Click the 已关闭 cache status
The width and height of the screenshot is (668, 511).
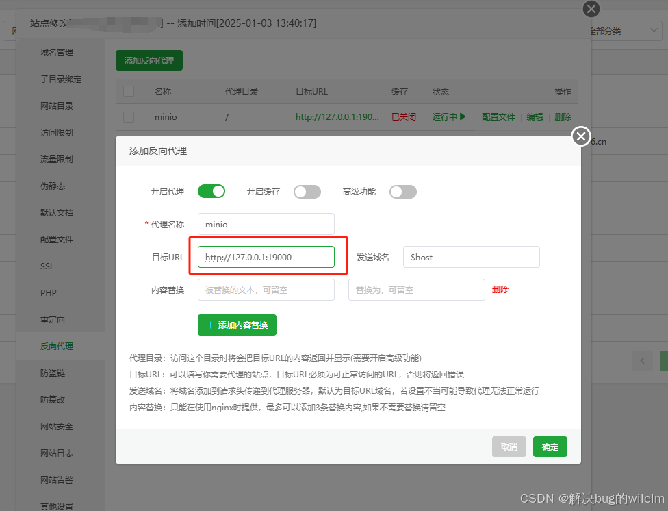403,117
